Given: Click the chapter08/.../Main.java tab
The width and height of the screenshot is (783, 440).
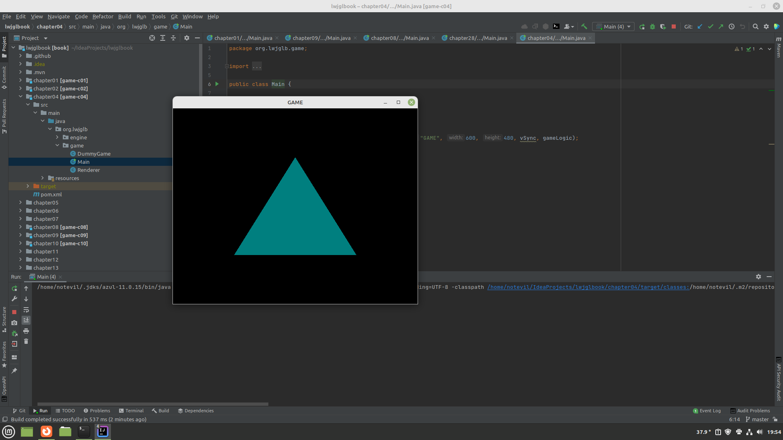Looking at the screenshot, I should coord(400,37).
